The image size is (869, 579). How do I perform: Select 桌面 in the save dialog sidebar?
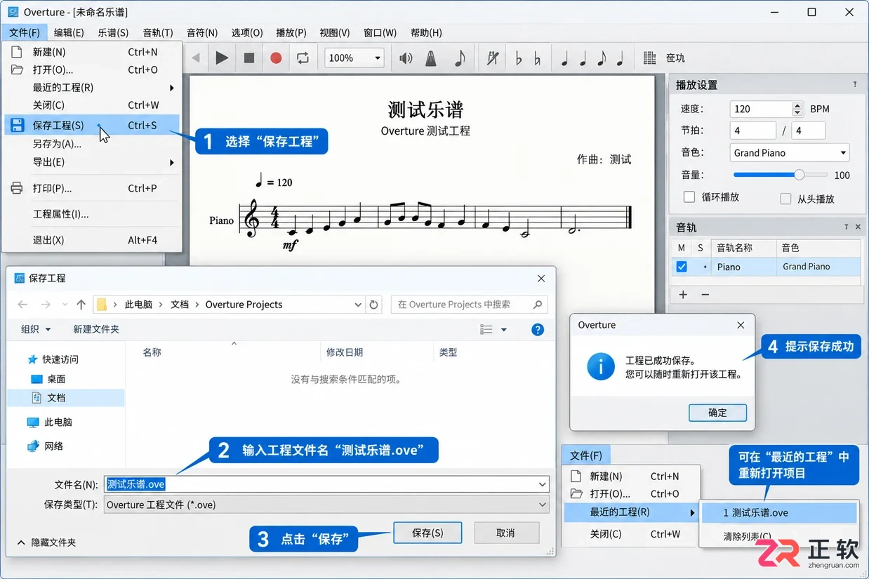click(x=48, y=378)
